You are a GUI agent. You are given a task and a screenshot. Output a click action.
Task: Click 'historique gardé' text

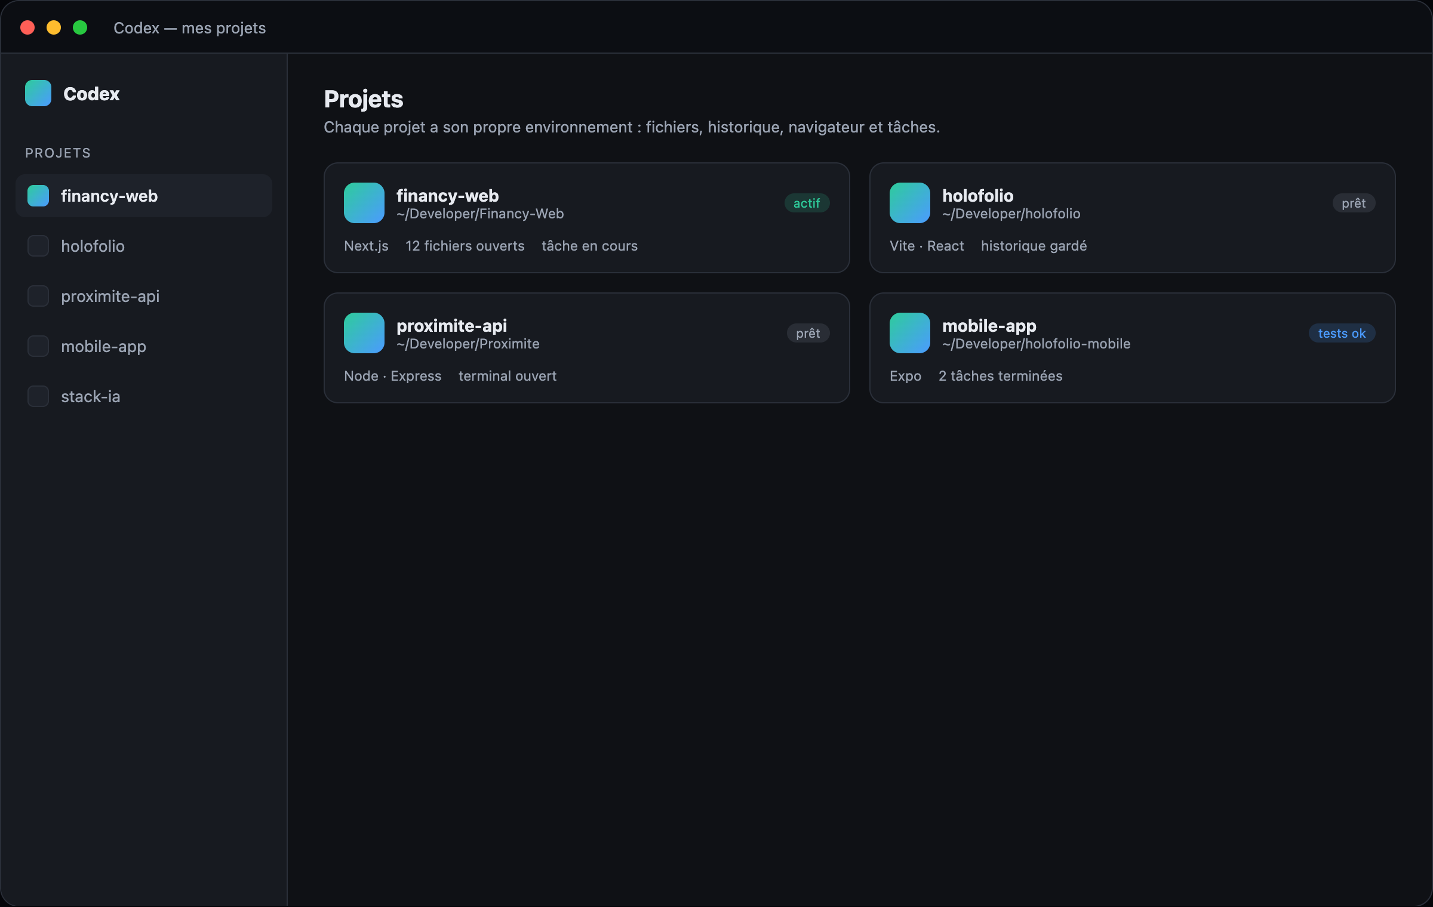pyautogui.click(x=1034, y=246)
